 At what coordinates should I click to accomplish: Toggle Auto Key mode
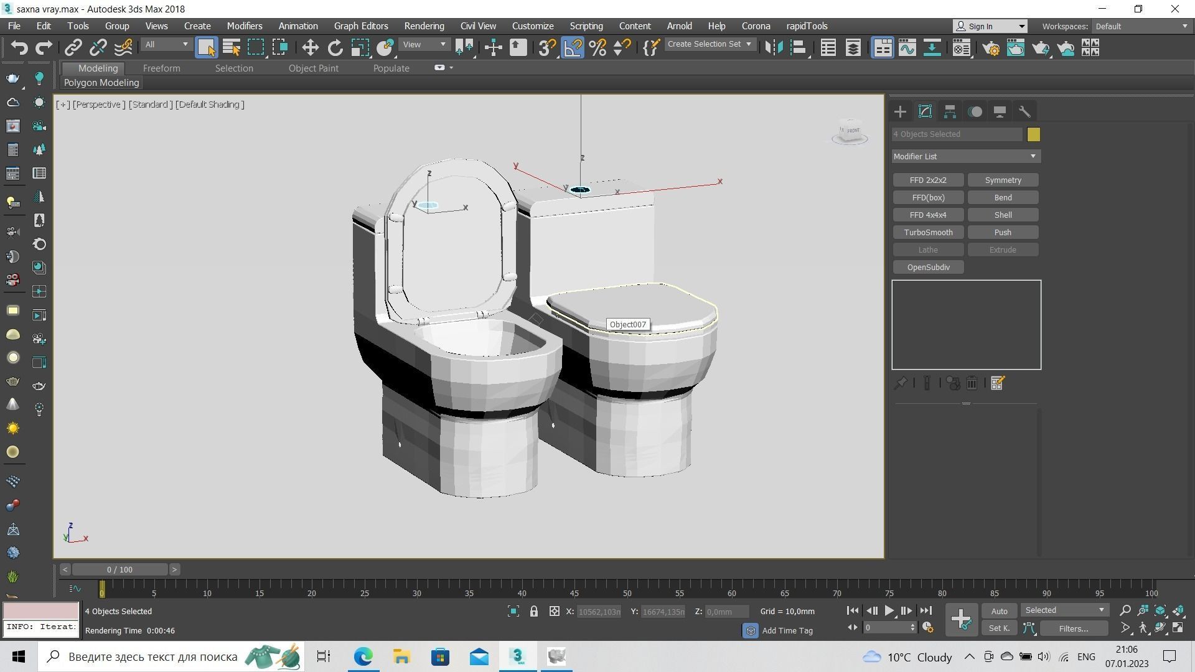[999, 611]
